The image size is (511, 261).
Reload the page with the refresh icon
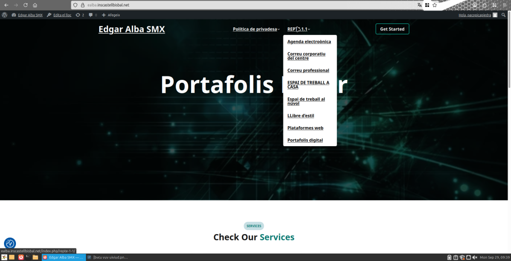click(x=25, y=5)
